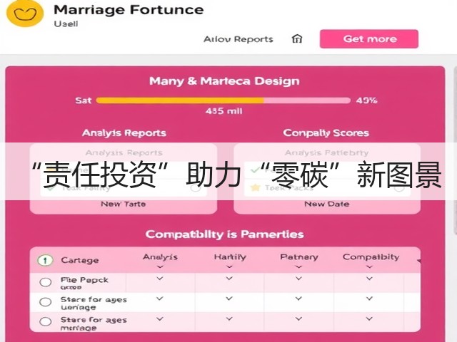Click the Analyis Reports section heading
The image size is (457, 342).
click(124, 133)
